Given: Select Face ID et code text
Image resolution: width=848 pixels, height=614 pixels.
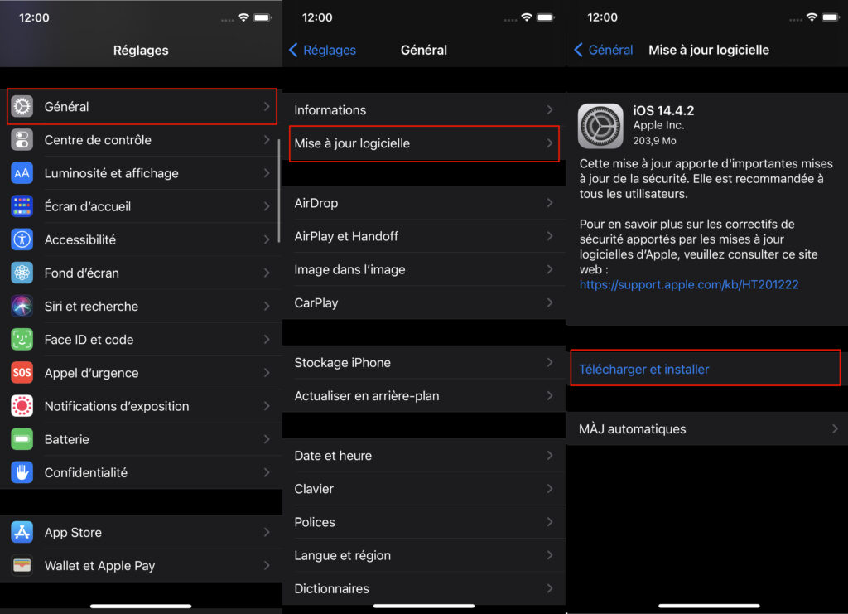Looking at the screenshot, I should pyautogui.click(x=89, y=339).
